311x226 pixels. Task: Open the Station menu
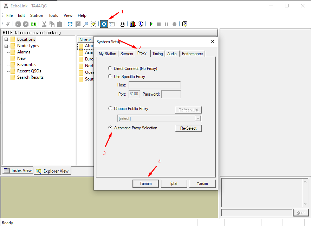coord(37,15)
